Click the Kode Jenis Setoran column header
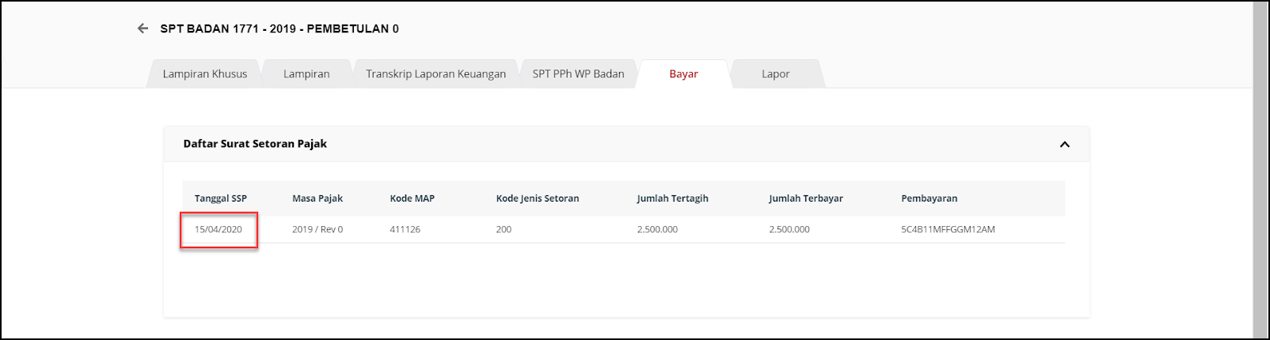Image resolution: width=1270 pixels, height=340 pixels. click(x=538, y=198)
